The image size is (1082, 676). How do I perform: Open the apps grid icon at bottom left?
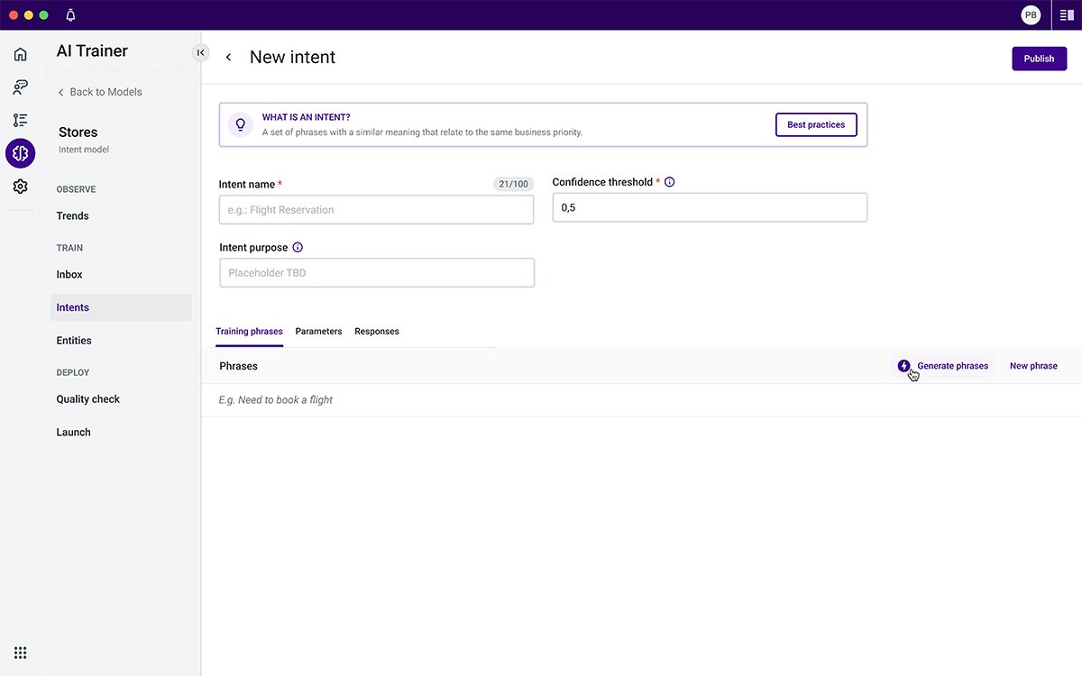pyautogui.click(x=21, y=652)
